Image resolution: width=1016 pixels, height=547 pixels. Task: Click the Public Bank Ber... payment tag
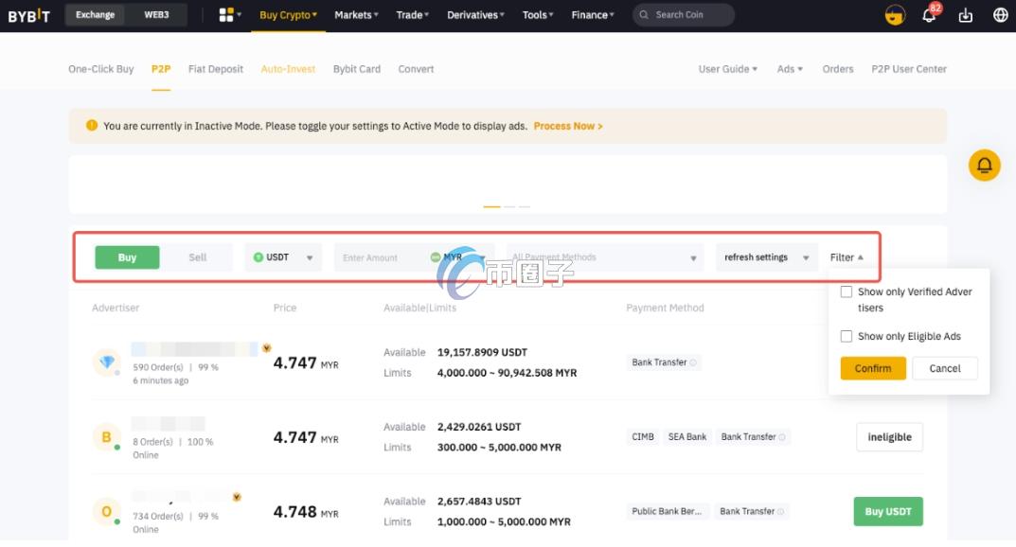[667, 511]
